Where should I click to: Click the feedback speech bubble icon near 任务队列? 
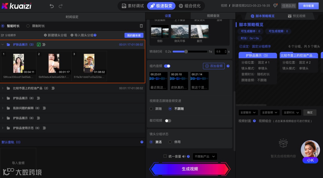[275, 5]
